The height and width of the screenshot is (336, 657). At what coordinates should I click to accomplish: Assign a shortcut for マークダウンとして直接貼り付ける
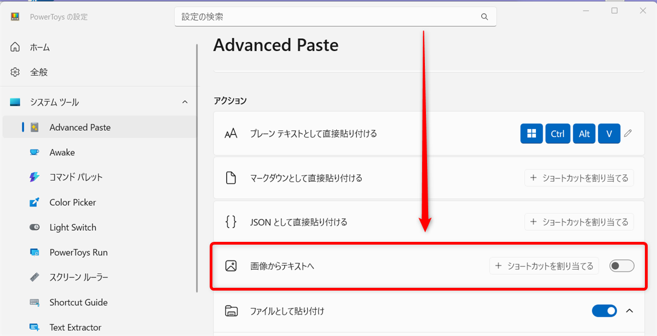[579, 177]
